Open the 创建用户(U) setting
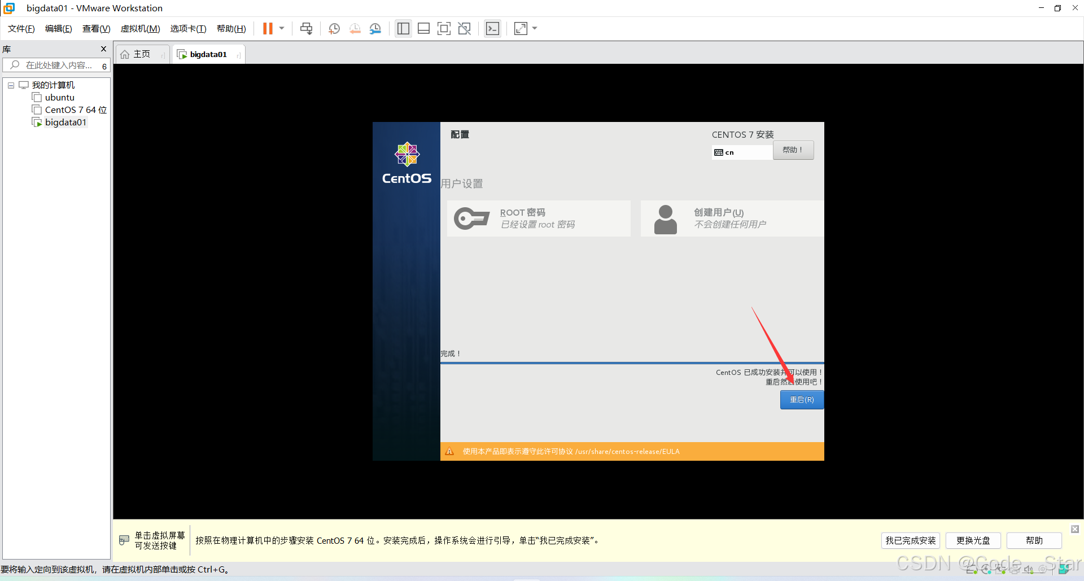Image resolution: width=1084 pixels, height=581 pixels. (x=732, y=219)
